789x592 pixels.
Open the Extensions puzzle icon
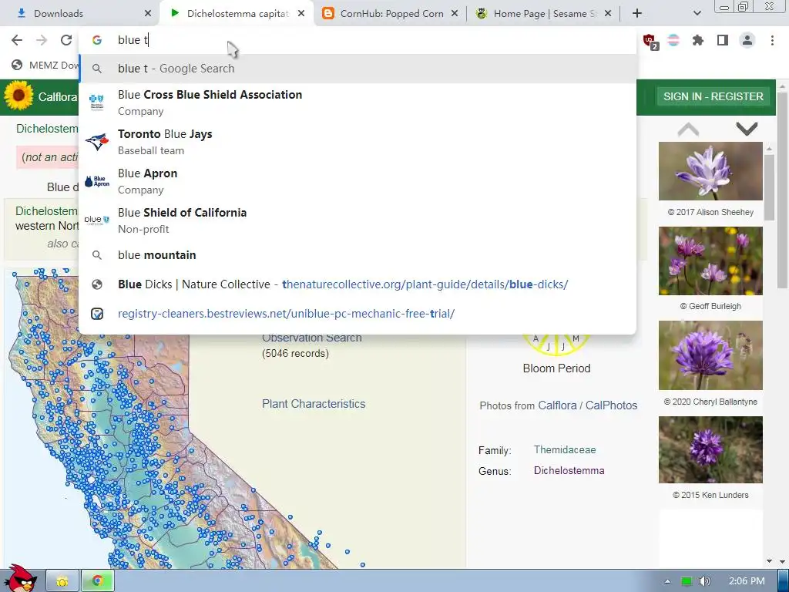click(698, 40)
